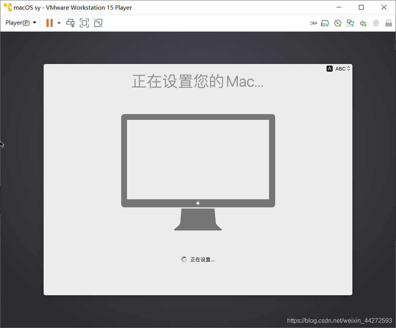Viewport: 396px width, 328px height.
Task: Expand the device toolbar double-arrow
Action: coord(313,23)
